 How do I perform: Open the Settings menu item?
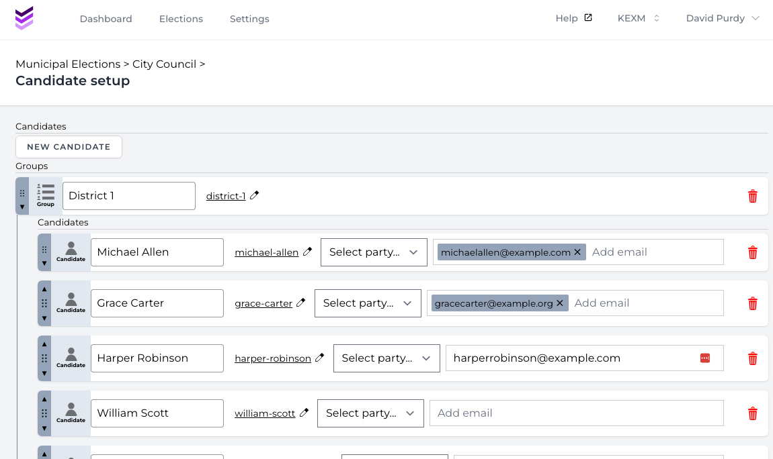point(249,19)
